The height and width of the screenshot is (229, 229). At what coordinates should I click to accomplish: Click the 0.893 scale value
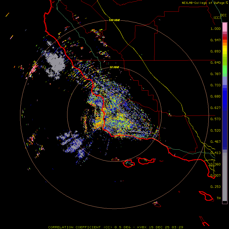(x=216, y=51)
